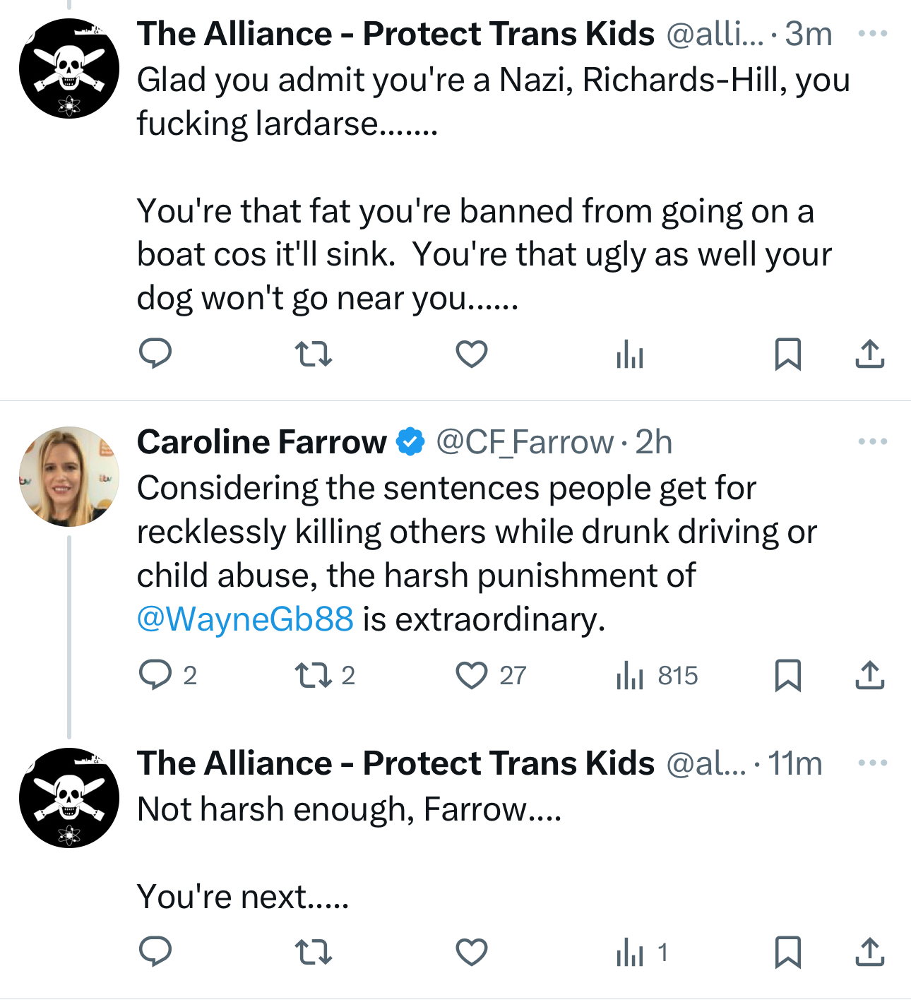
Task: Like the "Not harsh enough" reply
Action: point(472,952)
